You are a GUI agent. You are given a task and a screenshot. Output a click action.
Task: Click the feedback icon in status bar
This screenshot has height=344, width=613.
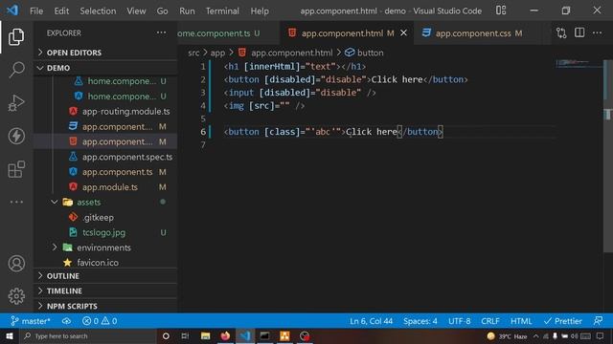coord(598,321)
